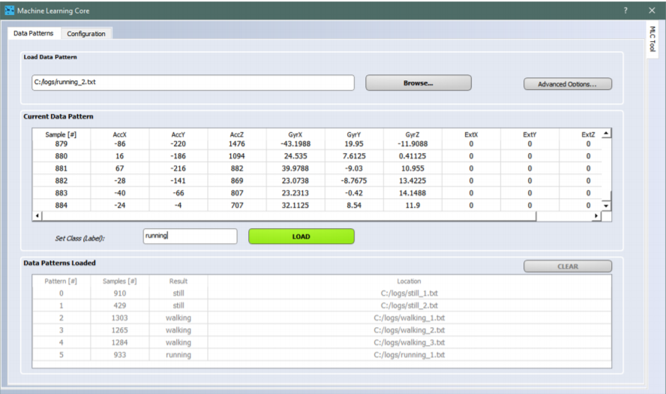Click GyrX value -43.1988

click(x=295, y=143)
